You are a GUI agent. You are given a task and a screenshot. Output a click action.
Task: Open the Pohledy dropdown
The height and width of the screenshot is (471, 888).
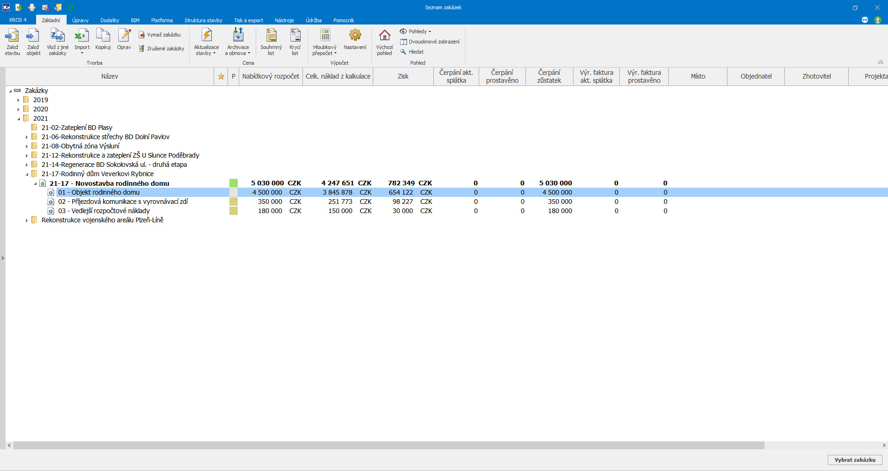tap(415, 31)
